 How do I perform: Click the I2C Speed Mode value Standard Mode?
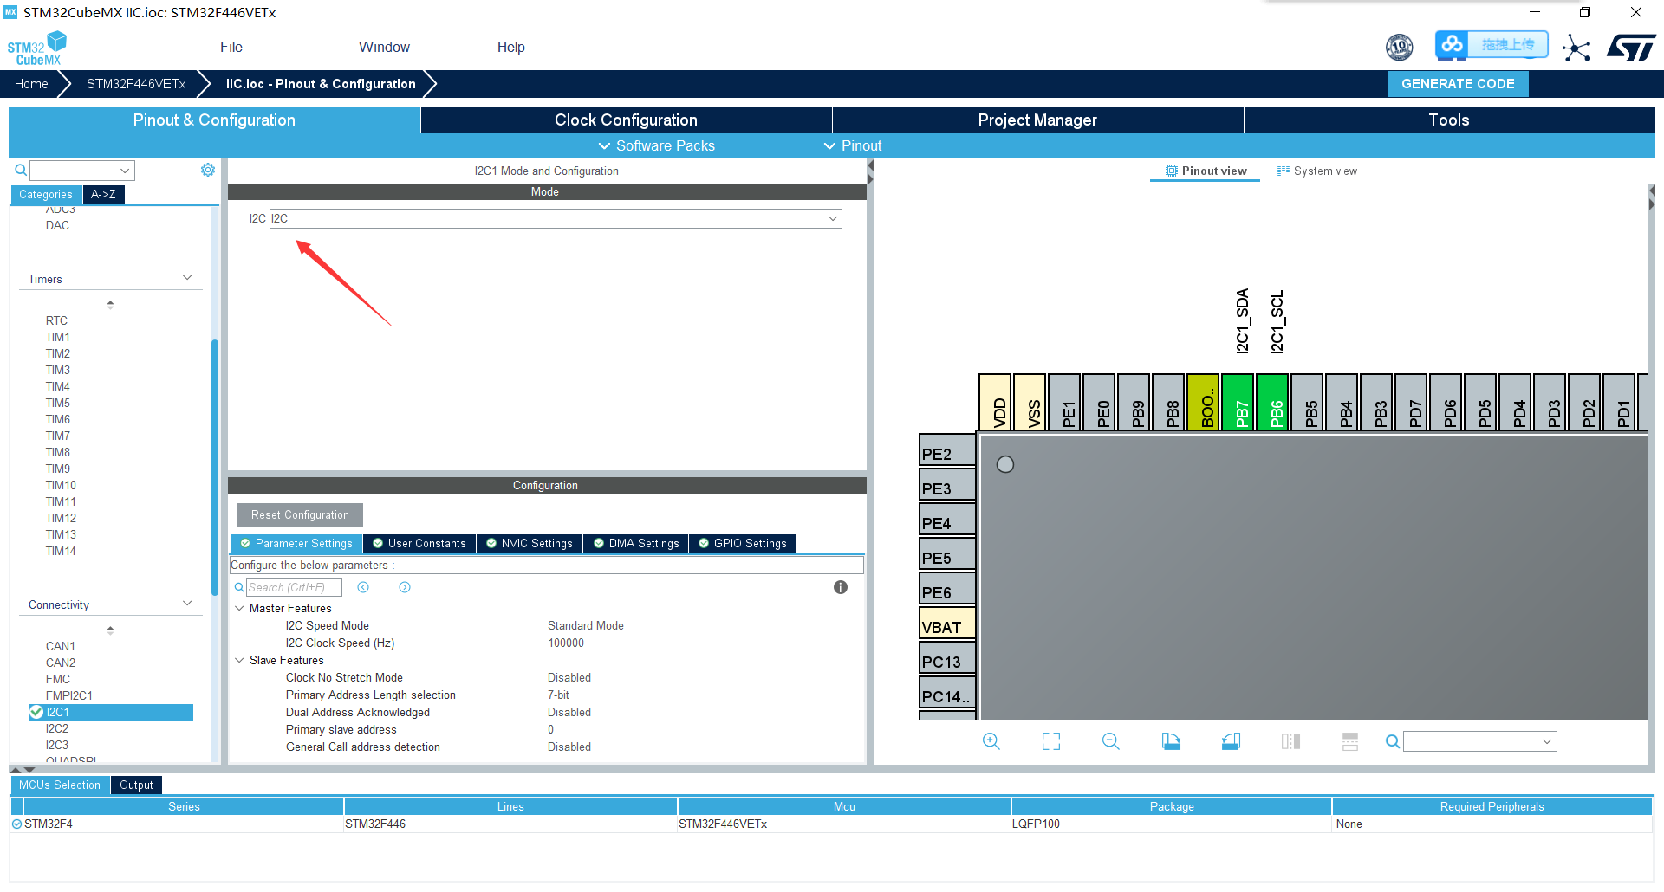click(x=586, y=625)
